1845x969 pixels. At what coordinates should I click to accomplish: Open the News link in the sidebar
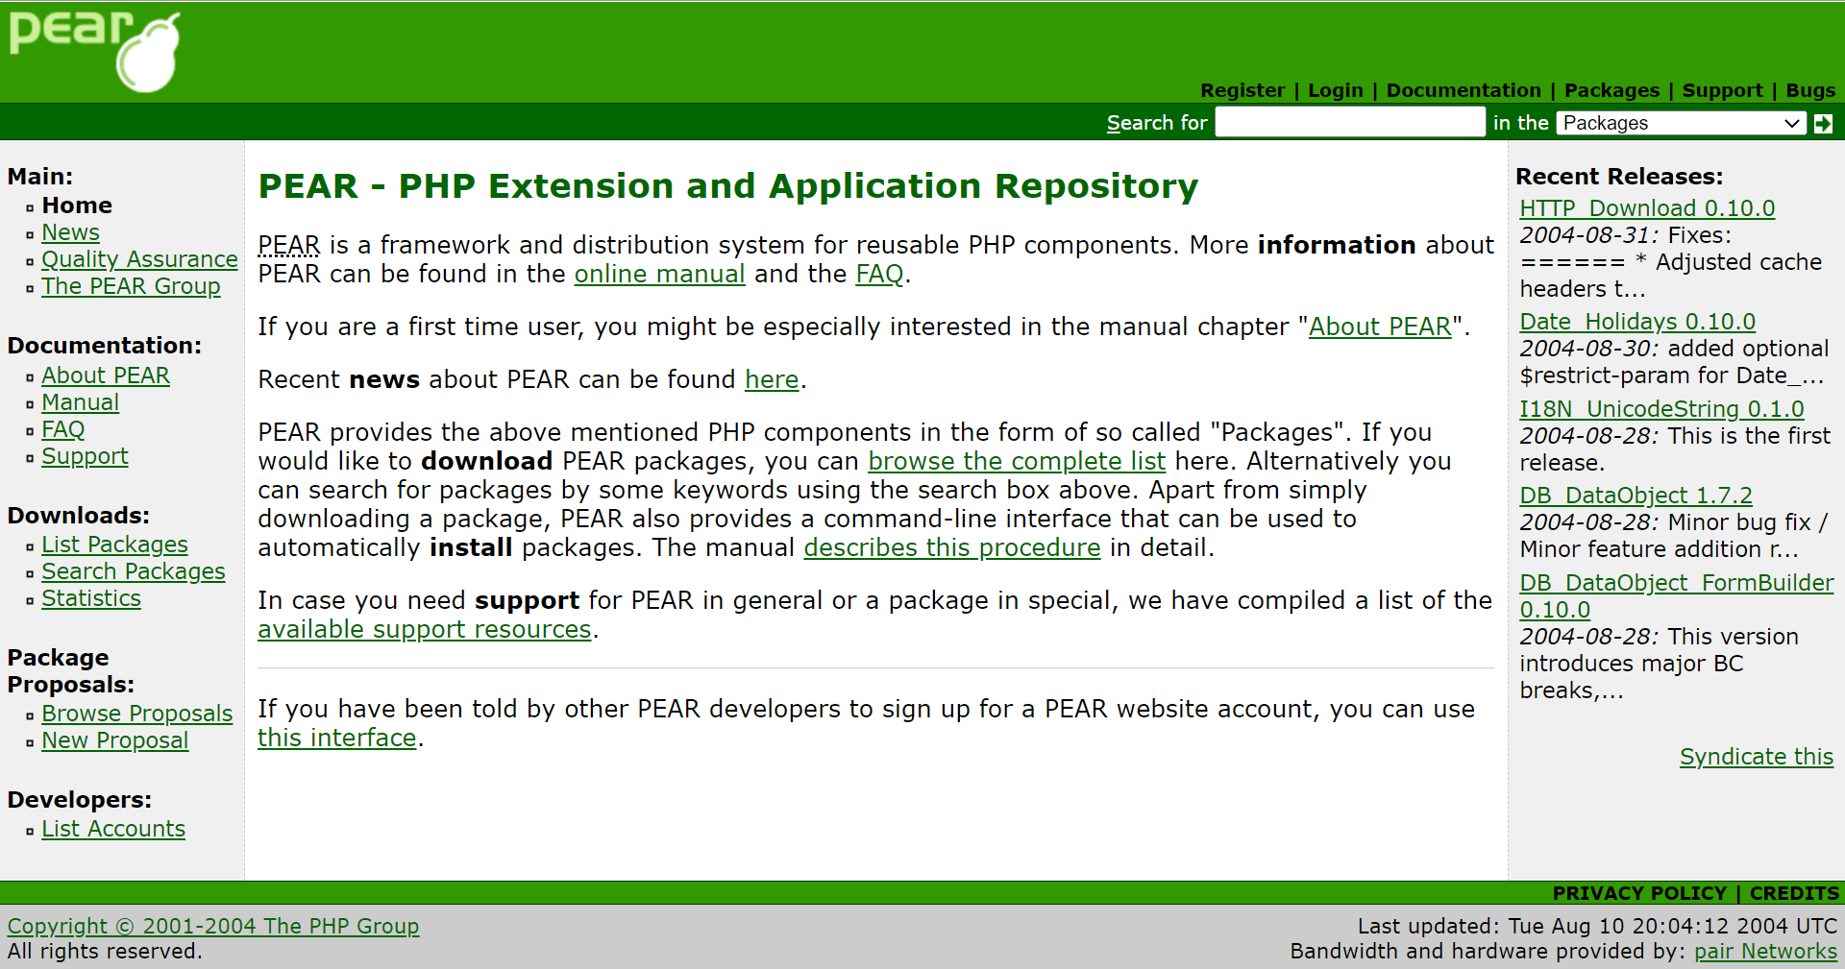[x=70, y=232]
